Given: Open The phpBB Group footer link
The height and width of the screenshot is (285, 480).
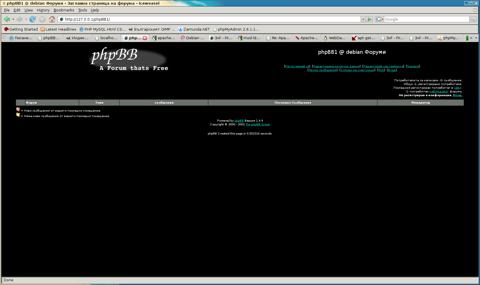Looking at the screenshot, I should [258, 124].
